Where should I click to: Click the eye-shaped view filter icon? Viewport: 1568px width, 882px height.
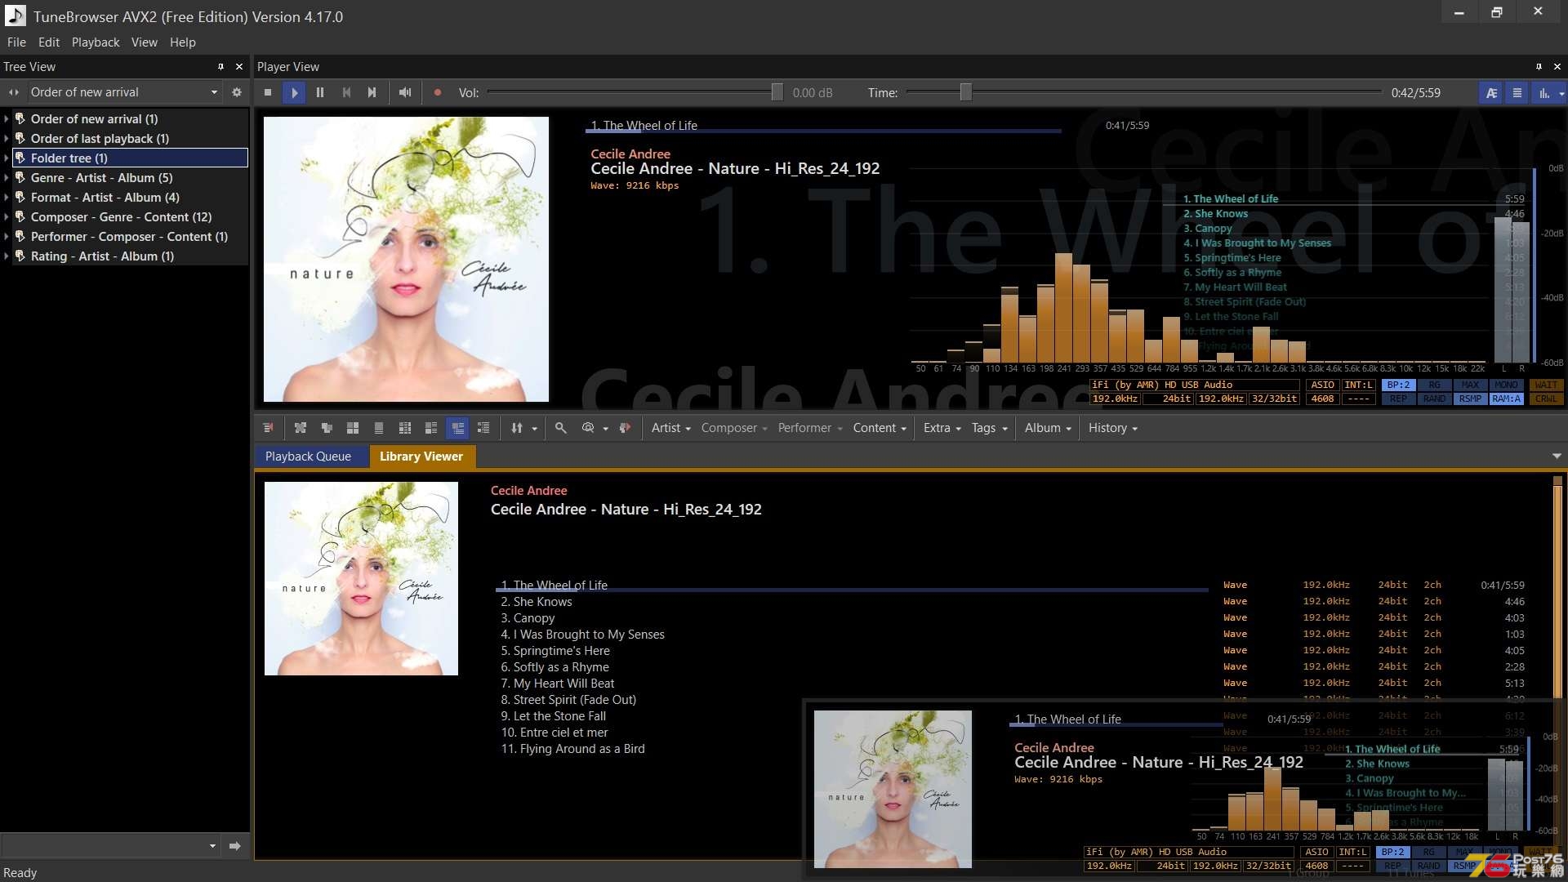click(x=588, y=428)
